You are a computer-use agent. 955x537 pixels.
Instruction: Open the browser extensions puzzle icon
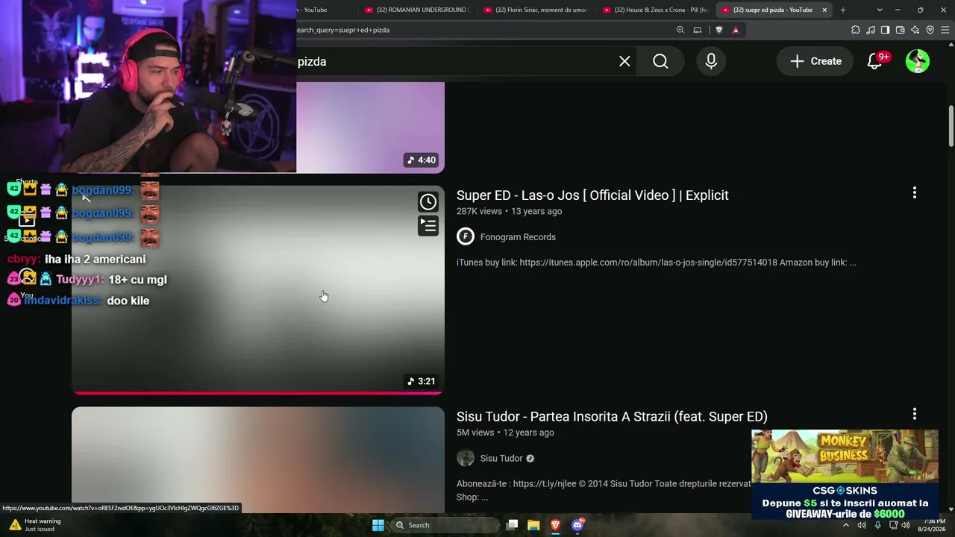click(x=856, y=30)
